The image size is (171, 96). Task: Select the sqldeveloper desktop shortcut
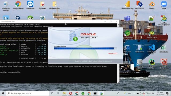click(139, 49)
